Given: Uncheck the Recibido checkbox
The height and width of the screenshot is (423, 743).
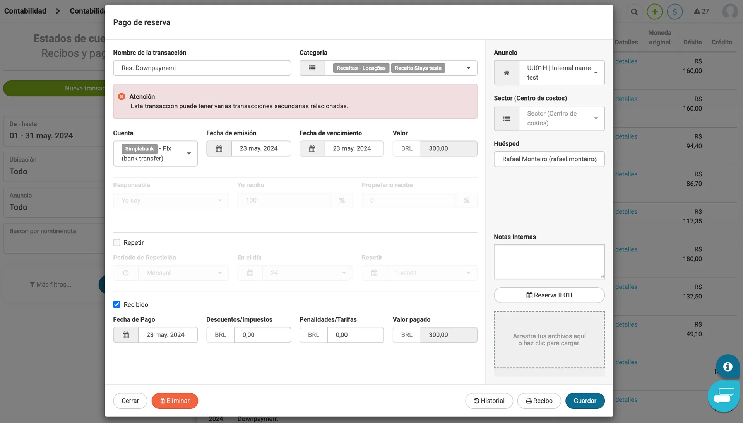Looking at the screenshot, I should tap(116, 305).
